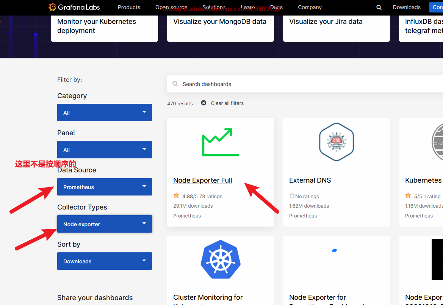Open the Grafana Labs logo home link
This screenshot has width=443, height=305.
[74, 7]
